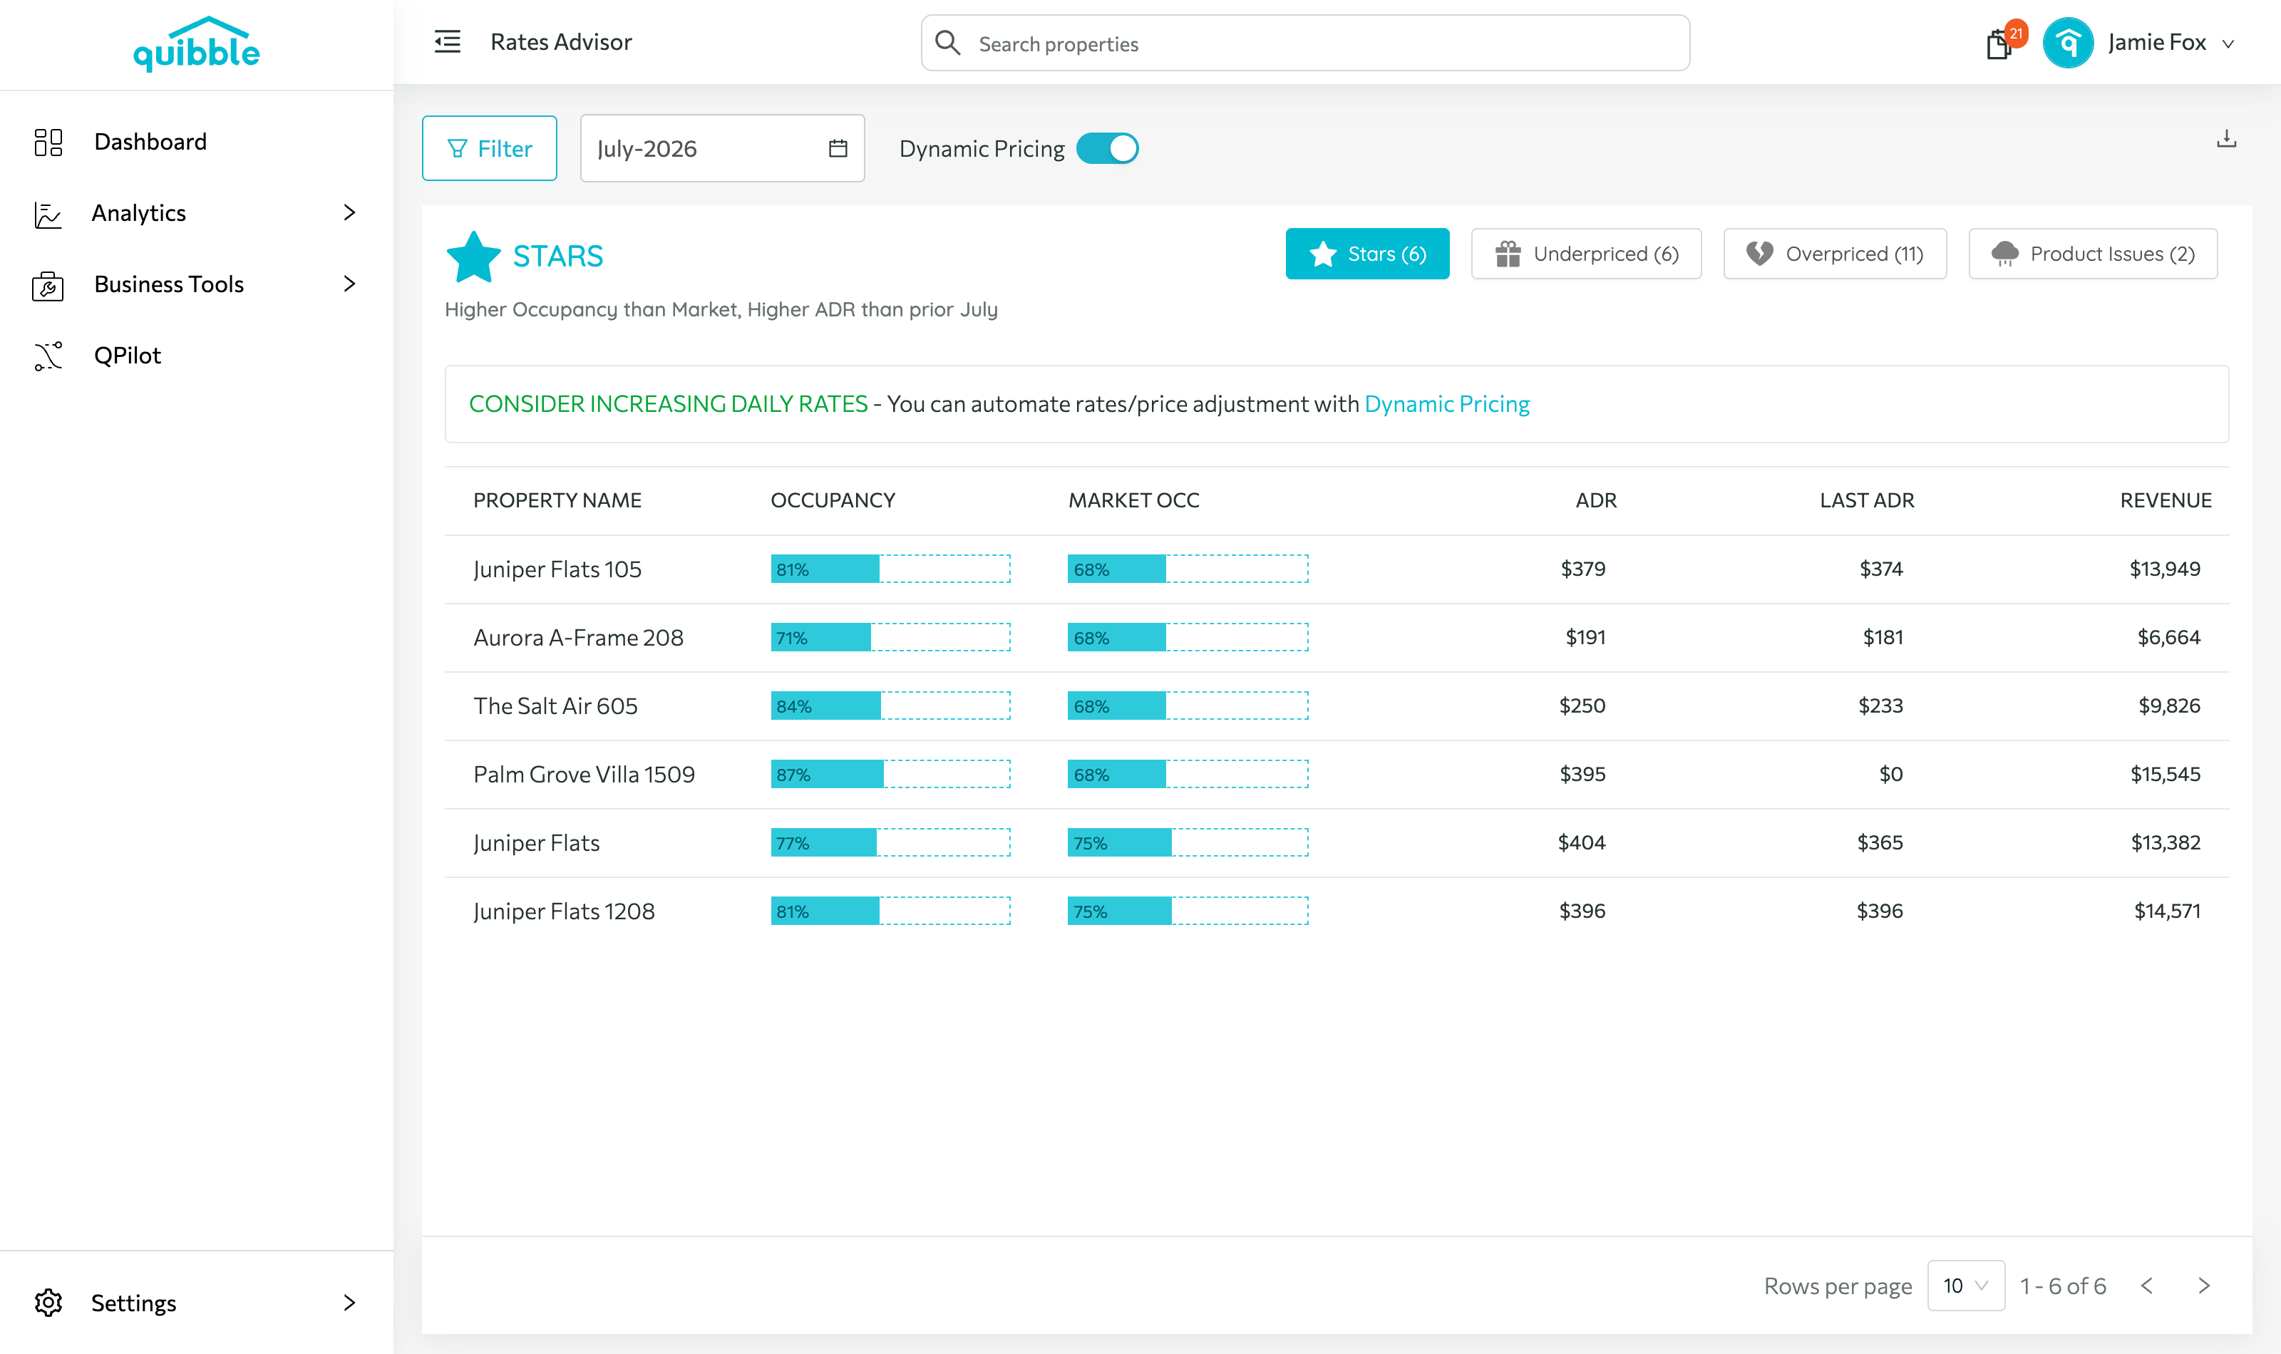
Task: Open the July-2026 month picker
Action: 721,148
